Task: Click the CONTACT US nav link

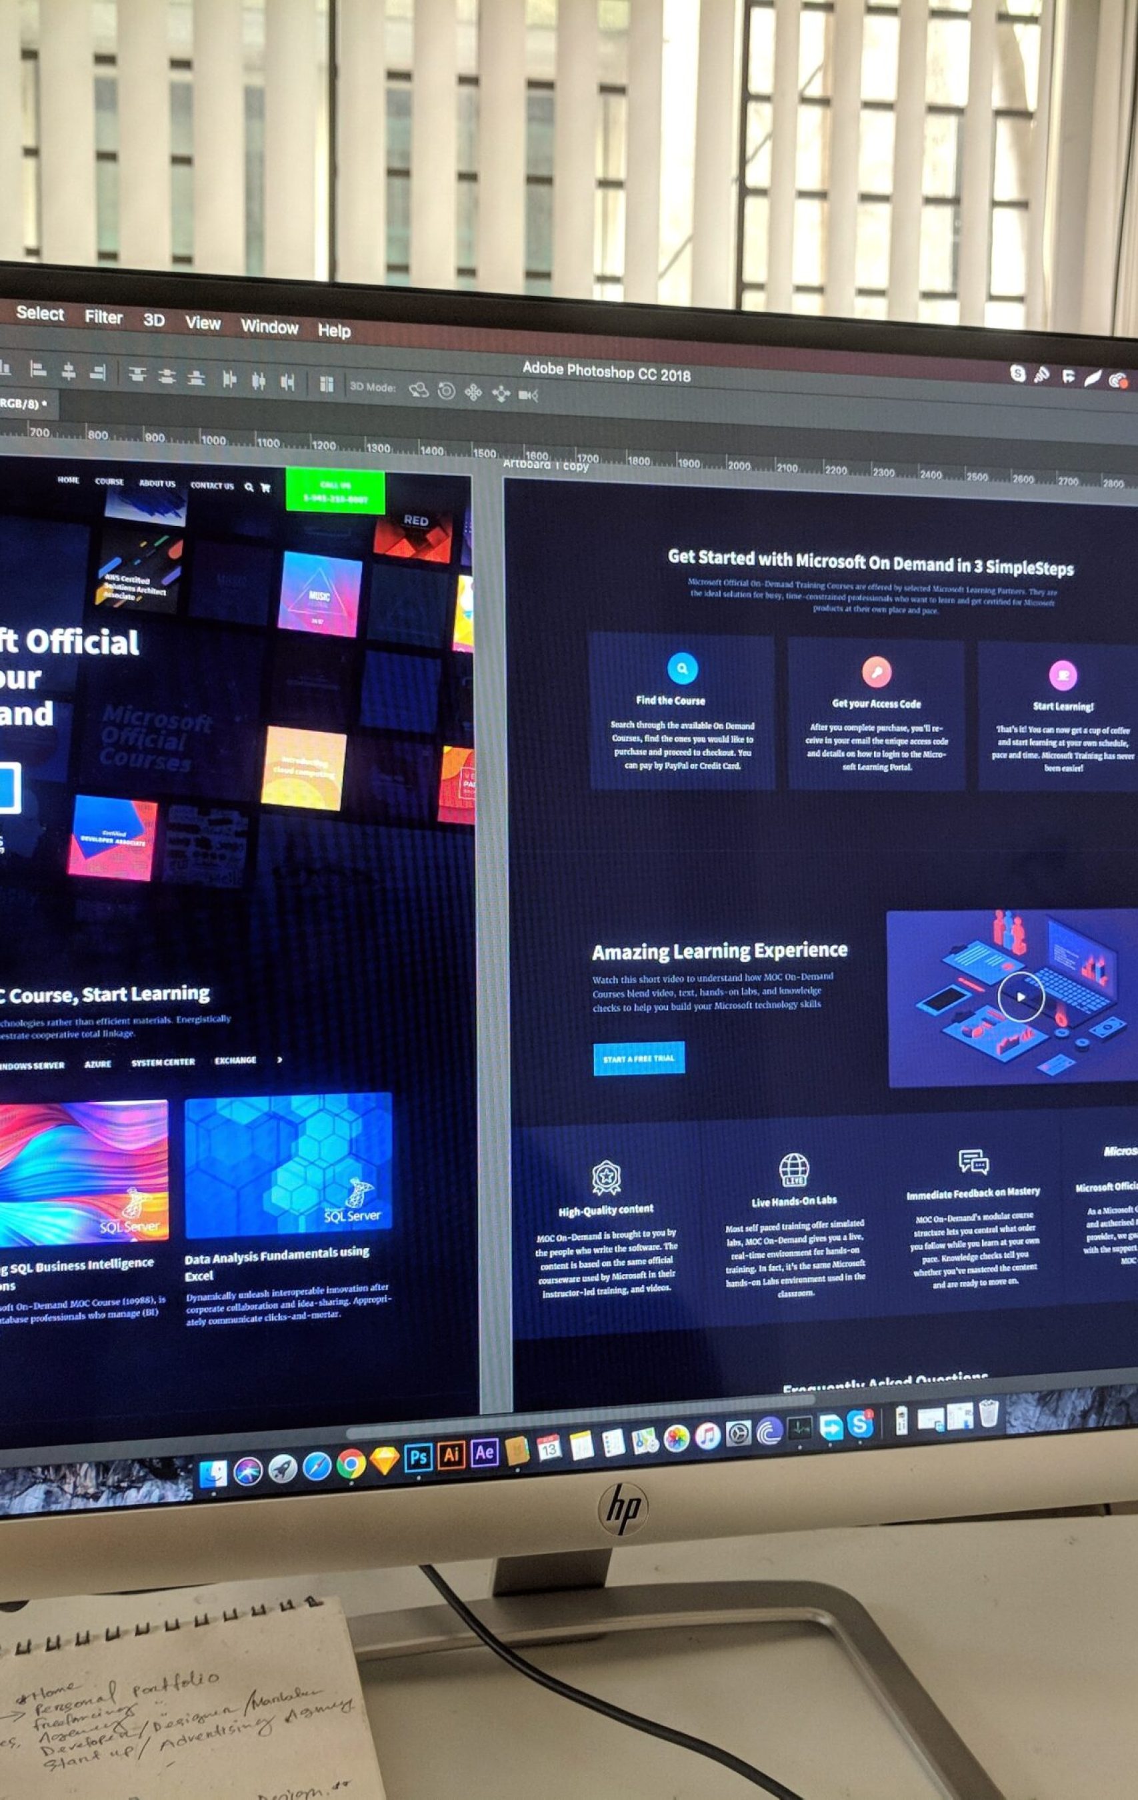Action: pyautogui.click(x=213, y=485)
